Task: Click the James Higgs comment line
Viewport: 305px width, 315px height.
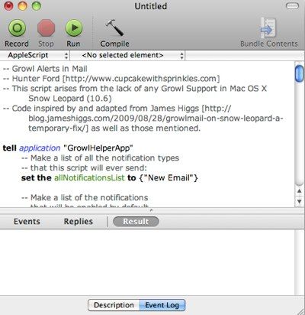Action: point(117,109)
